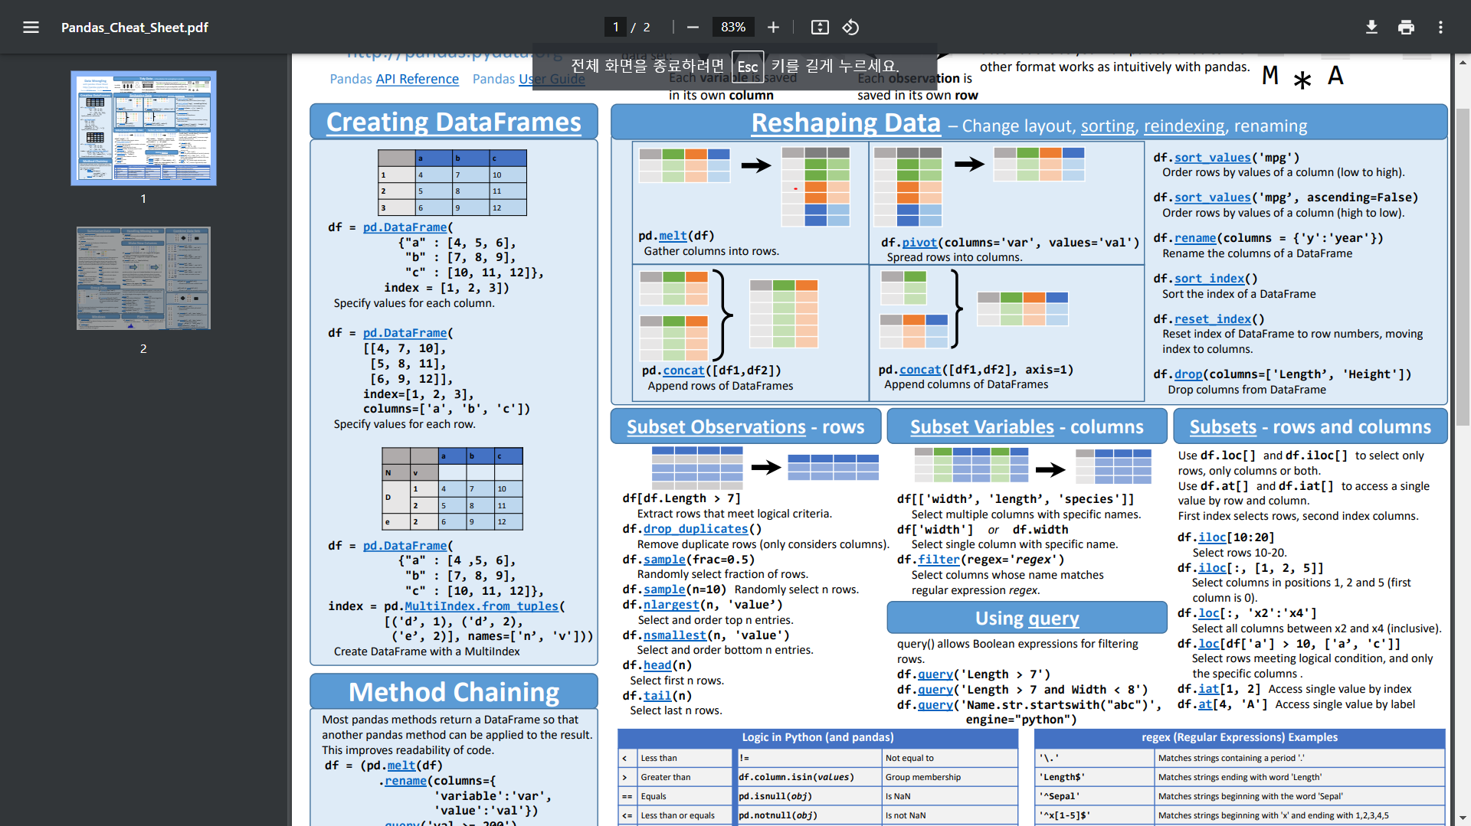Open the sorting link in Reshaping header
The height and width of the screenshot is (826, 1471).
point(1108,126)
